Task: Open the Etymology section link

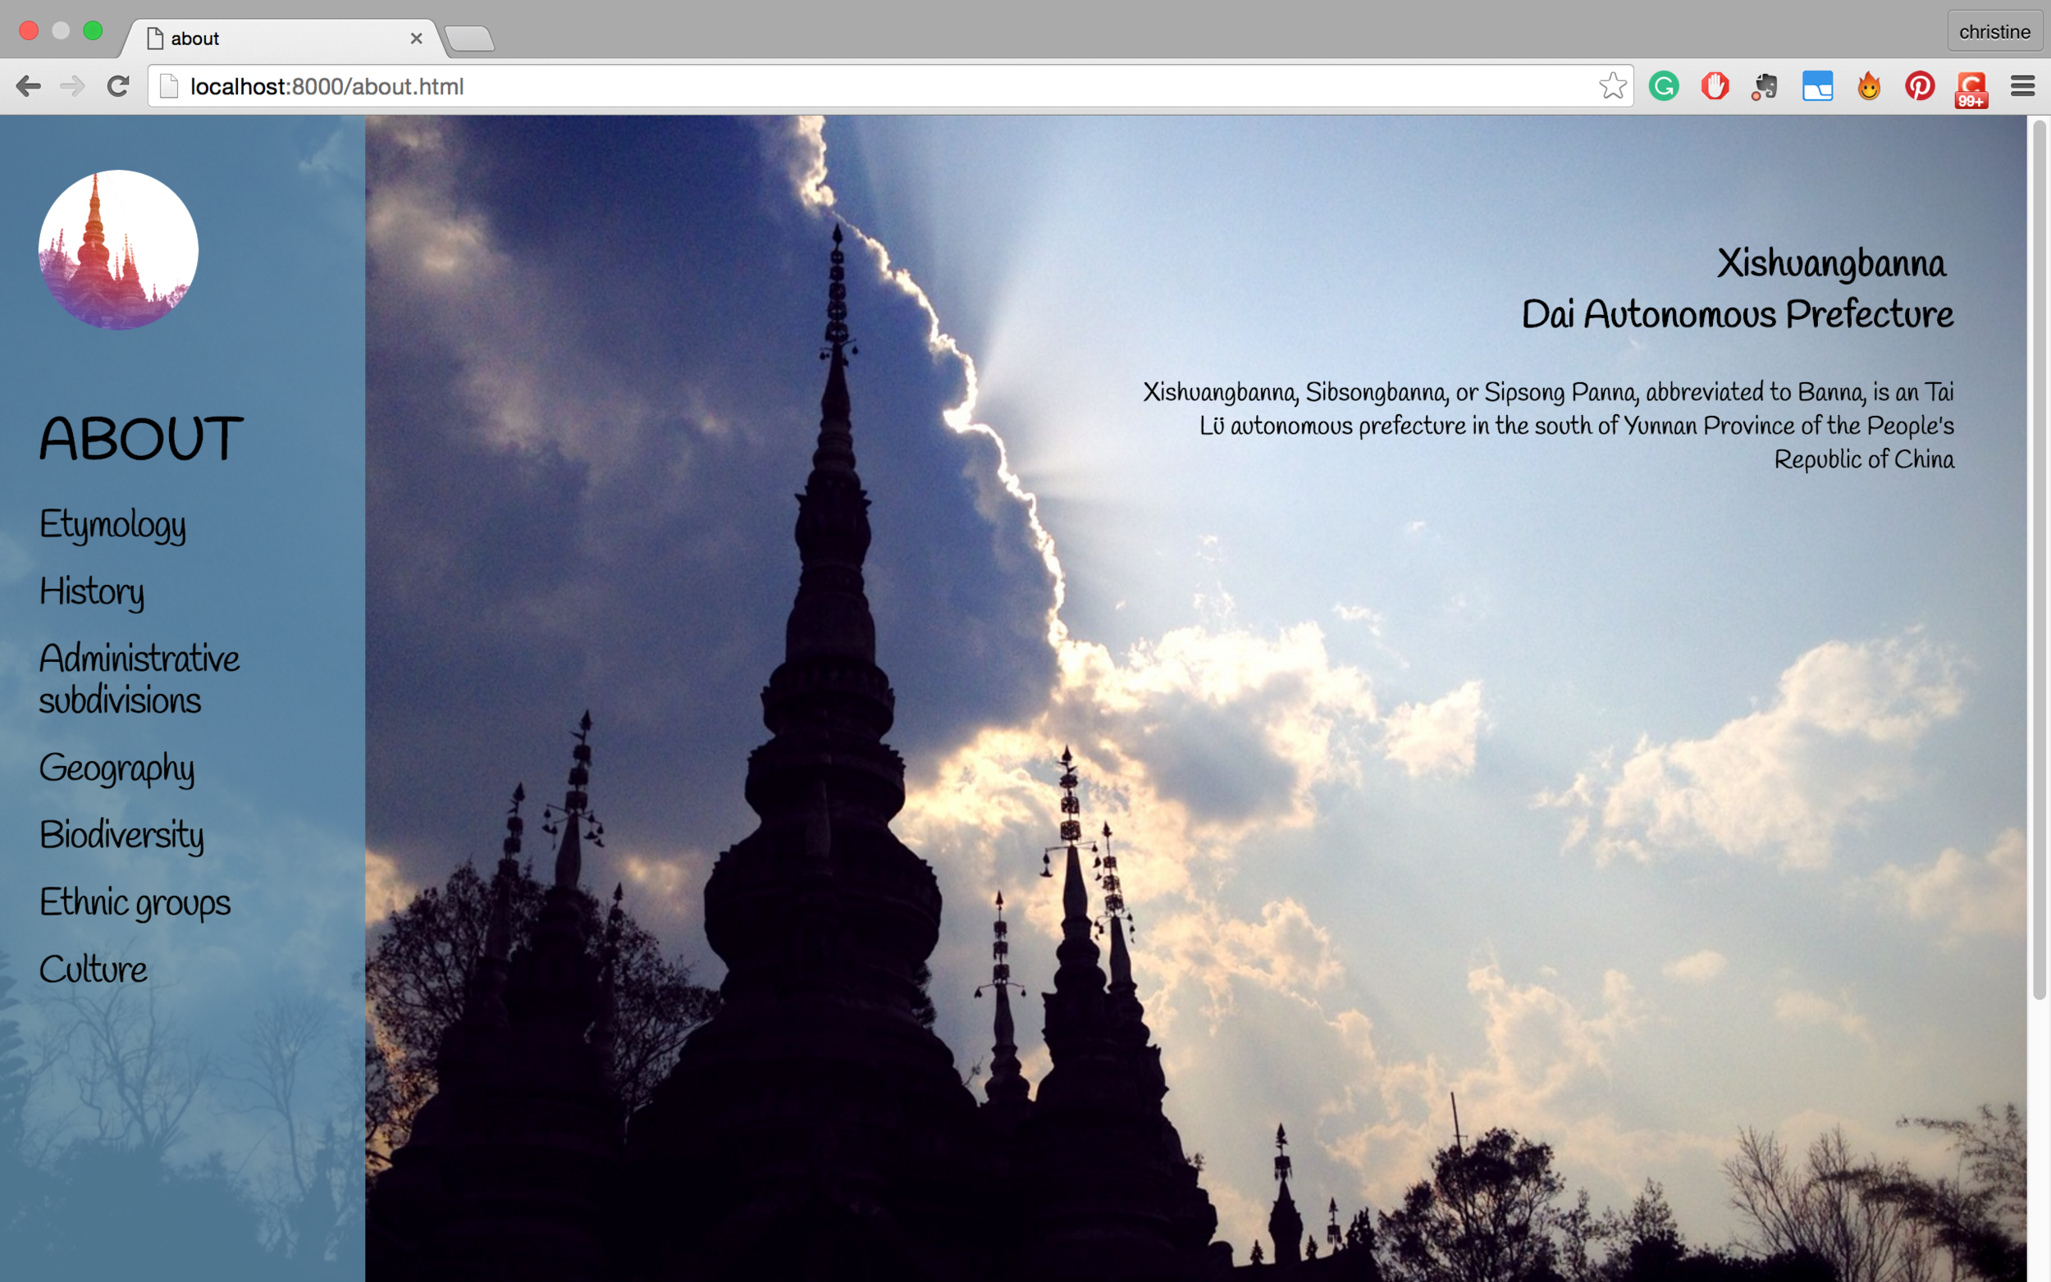Action: (112, 525)
